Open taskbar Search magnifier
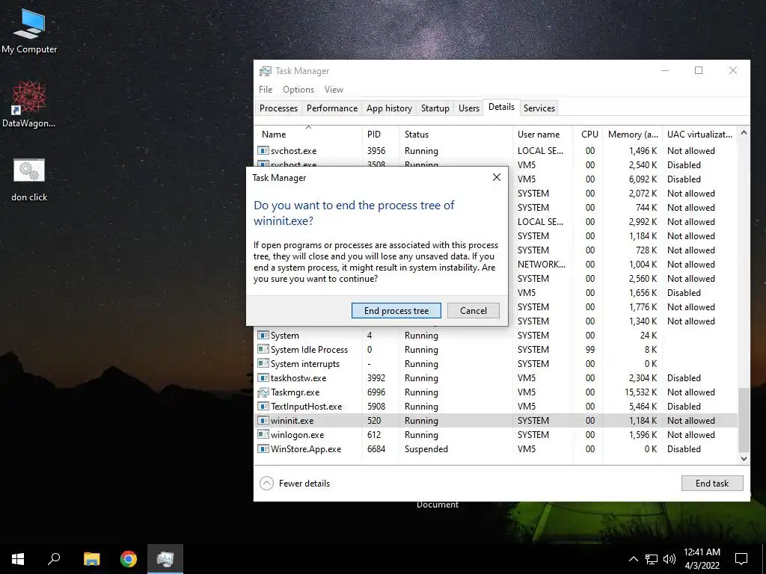 click(54, 559)
